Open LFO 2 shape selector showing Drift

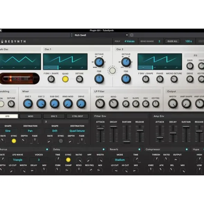[x=55, y=131]
